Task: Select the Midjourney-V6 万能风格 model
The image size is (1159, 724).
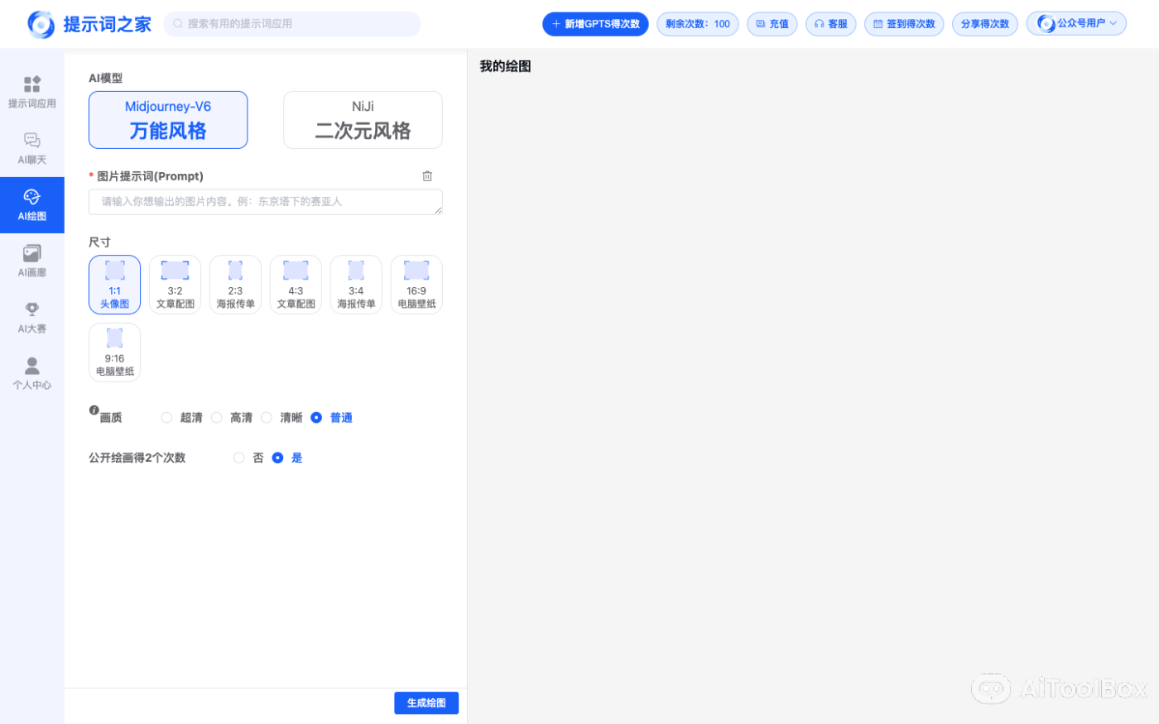Action: 168,119
